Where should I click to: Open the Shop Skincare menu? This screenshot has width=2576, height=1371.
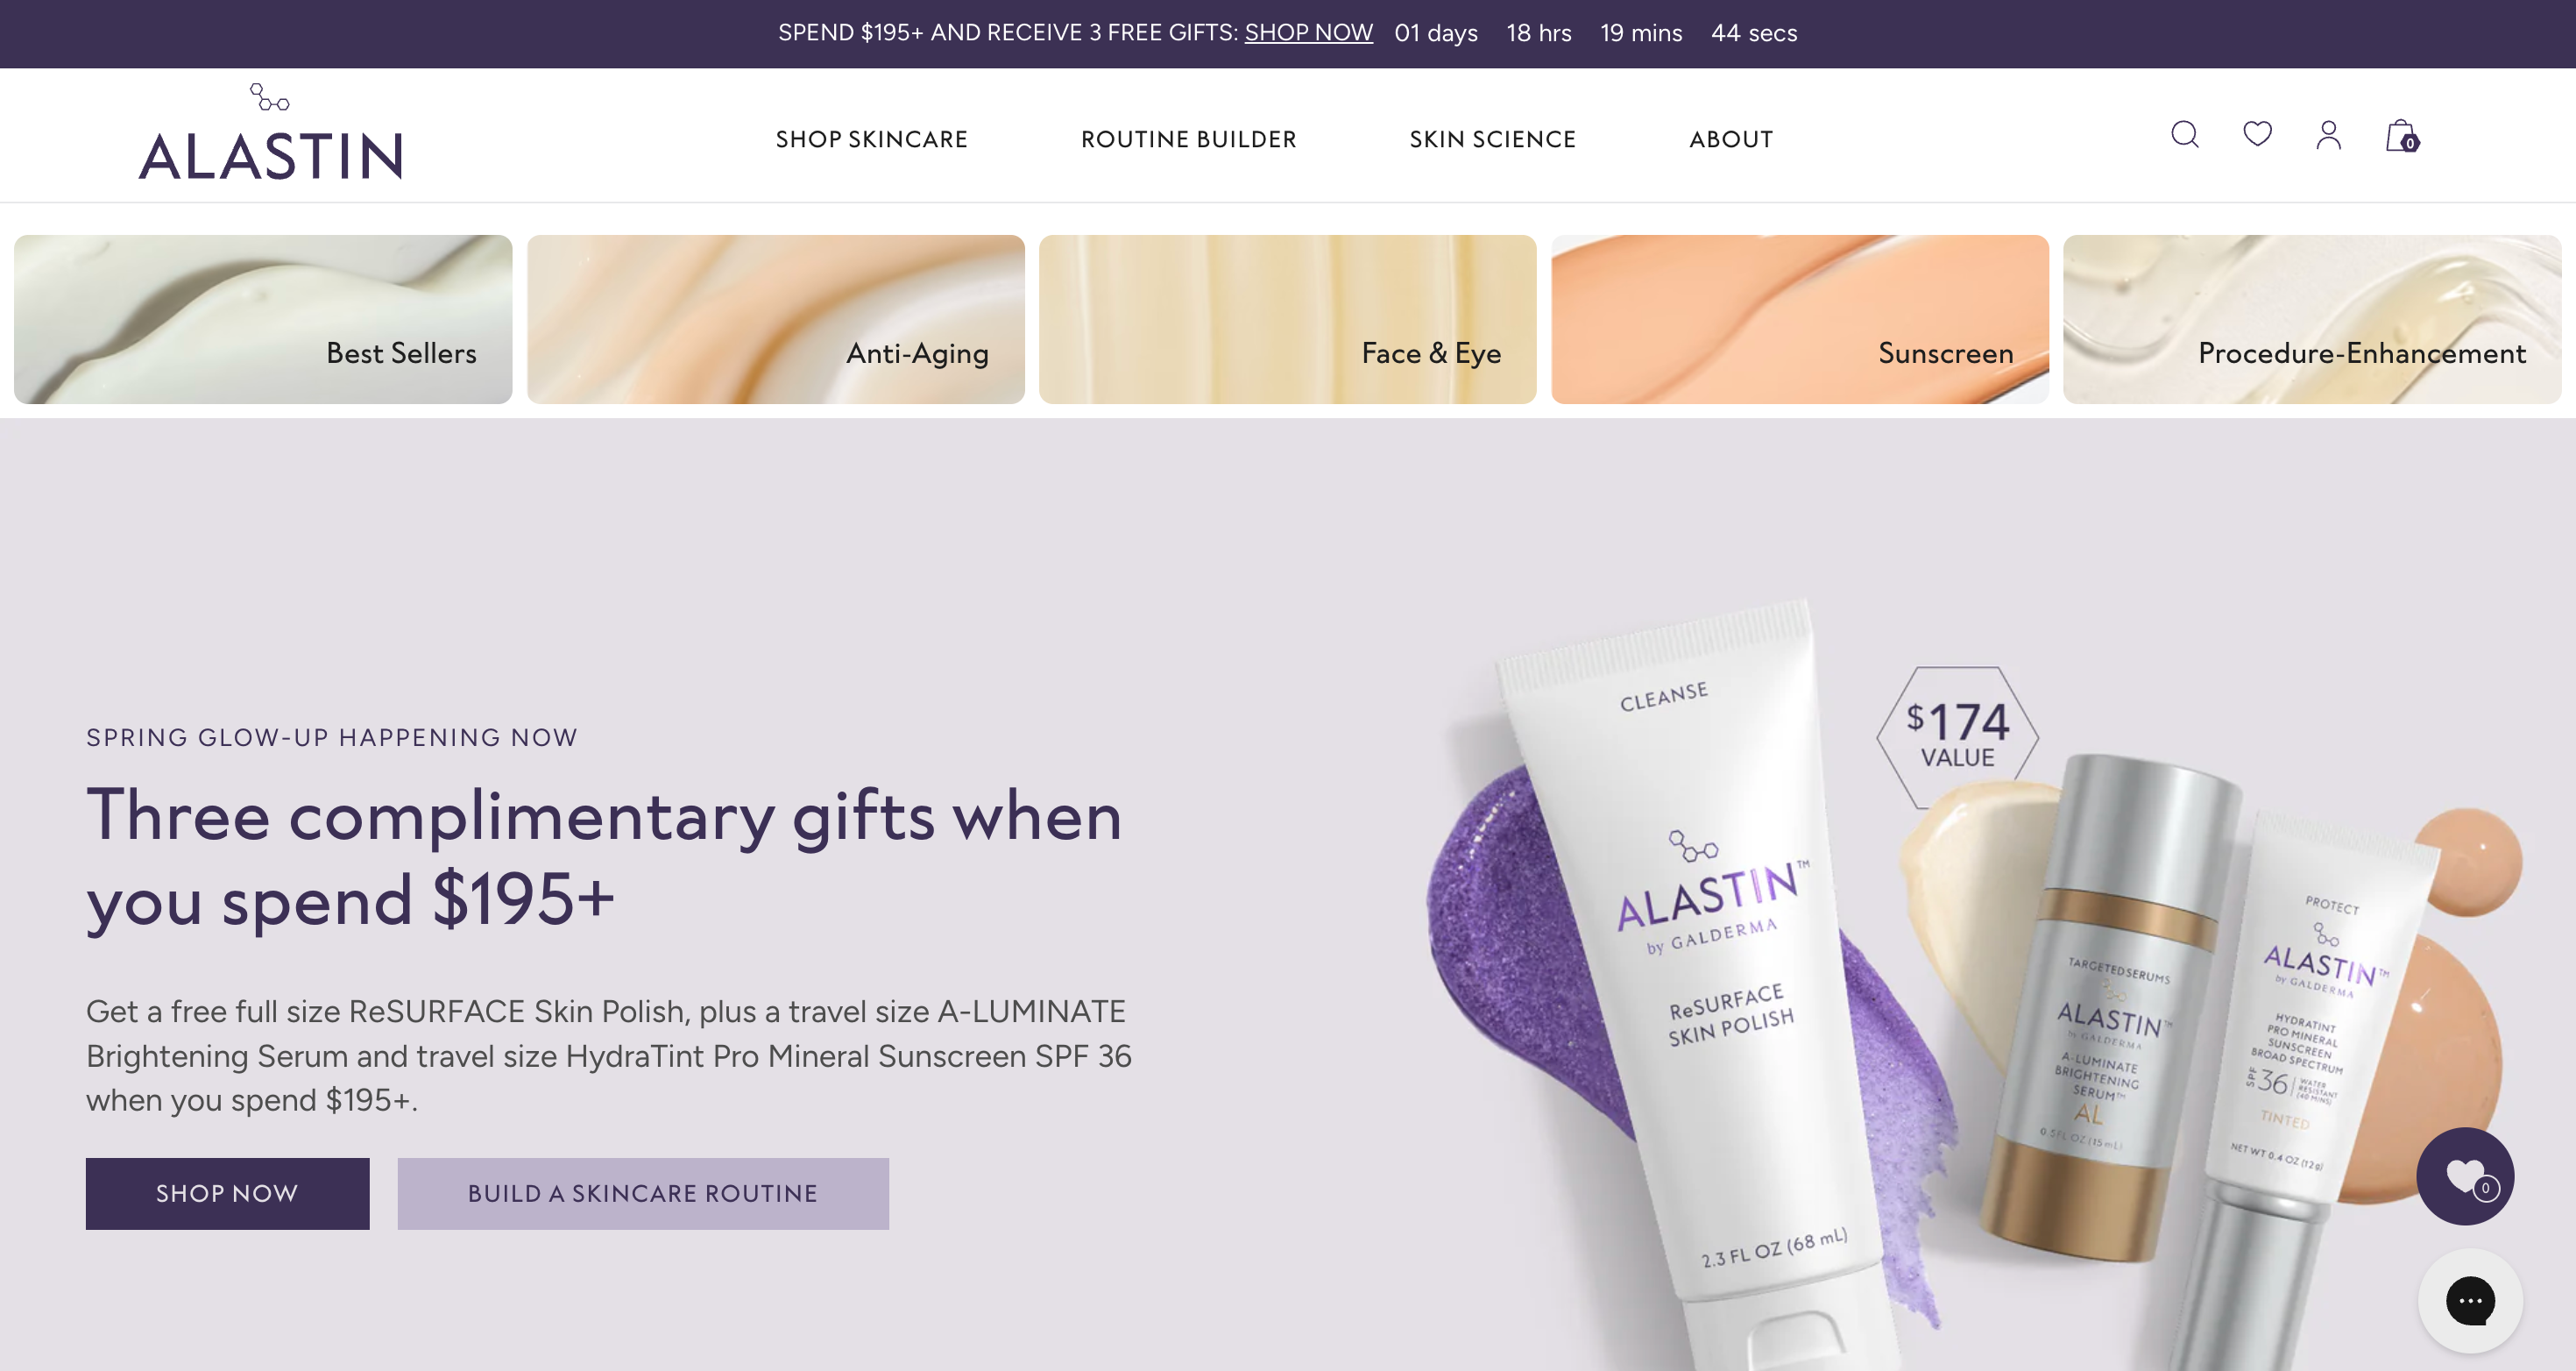coord(871,139)
